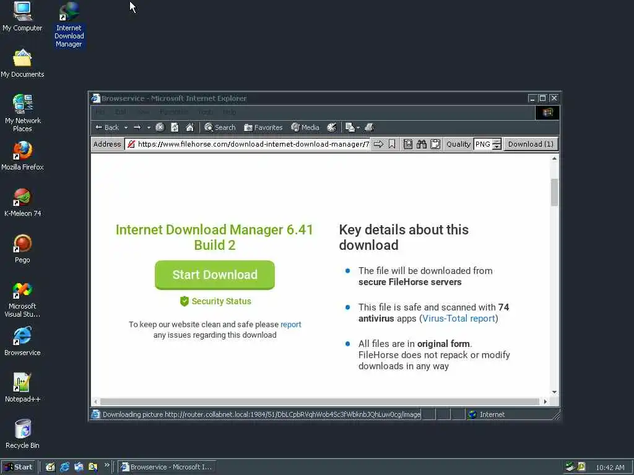The height and width of the screenshot is (475, 634).
Task: Open the Favorites toolbar button
Action: coord(263,127)
